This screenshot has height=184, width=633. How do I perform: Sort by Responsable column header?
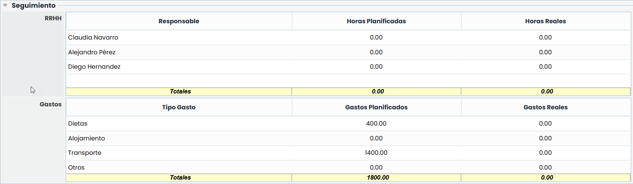(179, 21)
